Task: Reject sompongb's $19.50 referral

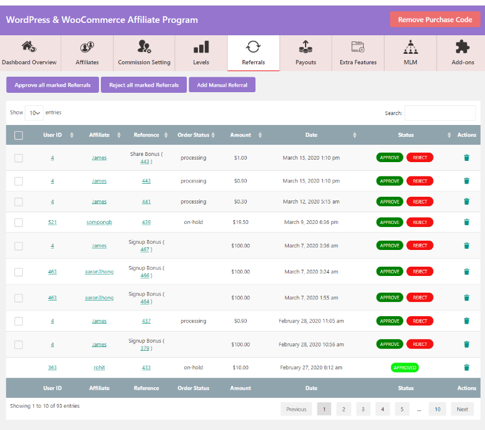Action: (x=419, y=222)
